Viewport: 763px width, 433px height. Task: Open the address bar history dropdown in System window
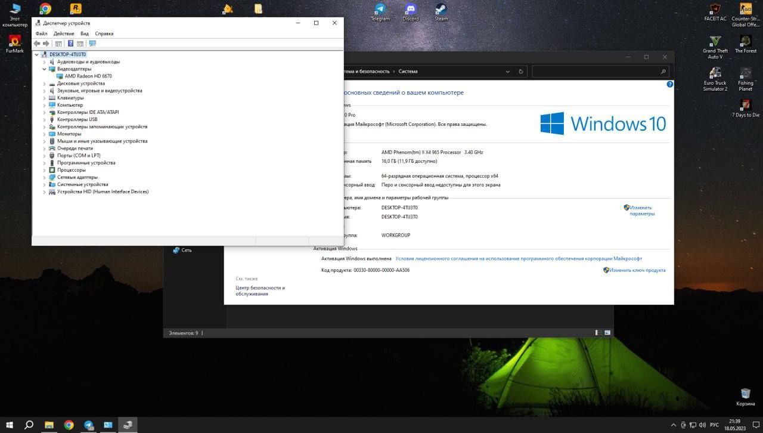click(507, 72)
